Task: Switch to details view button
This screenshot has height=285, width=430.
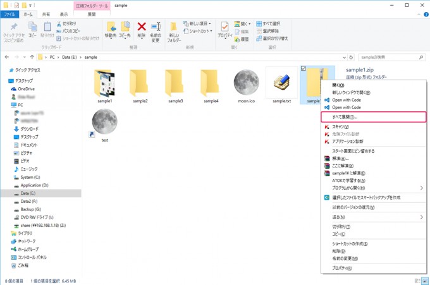Action: [x=417, y=281]
